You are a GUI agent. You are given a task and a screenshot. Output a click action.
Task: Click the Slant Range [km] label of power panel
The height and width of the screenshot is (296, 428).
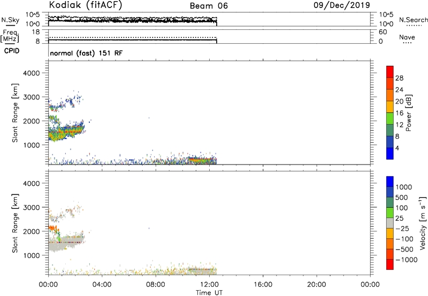tap(15, 113)
